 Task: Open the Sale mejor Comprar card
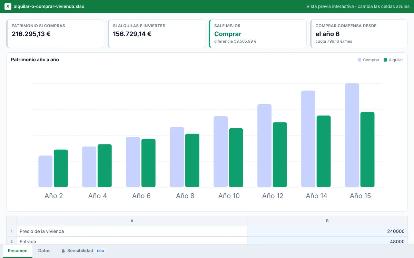click(x=258, y=34)
